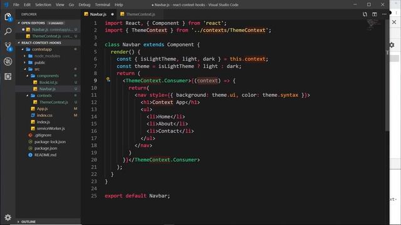Image resolution: width=401 pixels, height=225 pixels.
Task: Open the Help menu
Action: click(x=118, y=4)
